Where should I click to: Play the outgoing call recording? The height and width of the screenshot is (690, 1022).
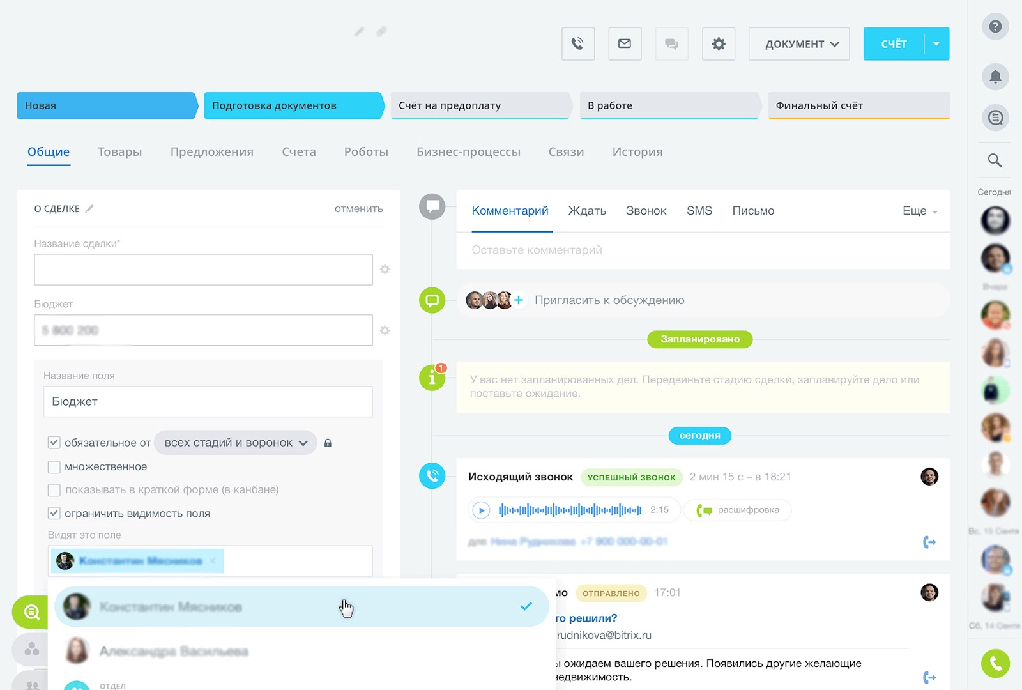tap(481, 510)
